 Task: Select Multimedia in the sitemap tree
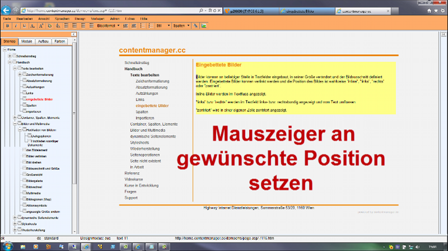33,193
